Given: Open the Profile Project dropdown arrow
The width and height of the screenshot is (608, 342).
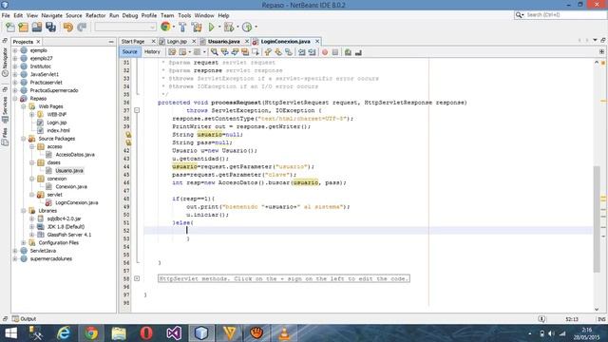Looking at the screenshot, I should (x=256, y=27).
